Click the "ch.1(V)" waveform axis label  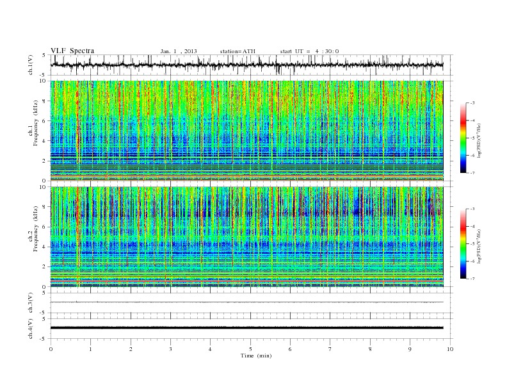click(31, 65)
